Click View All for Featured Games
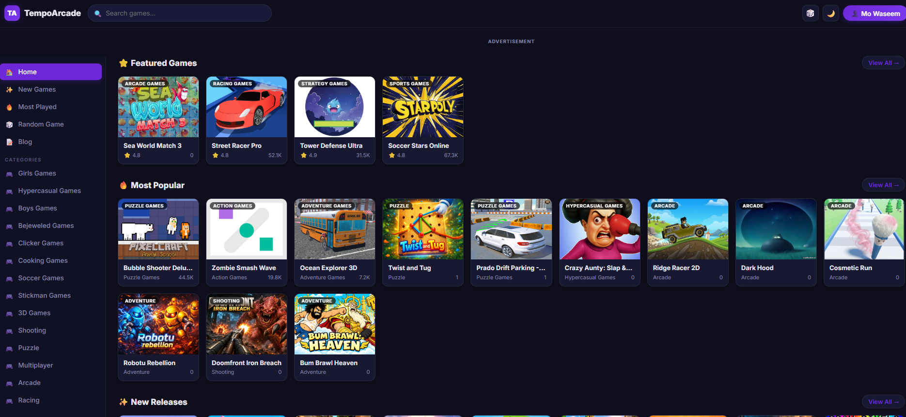 883,63
